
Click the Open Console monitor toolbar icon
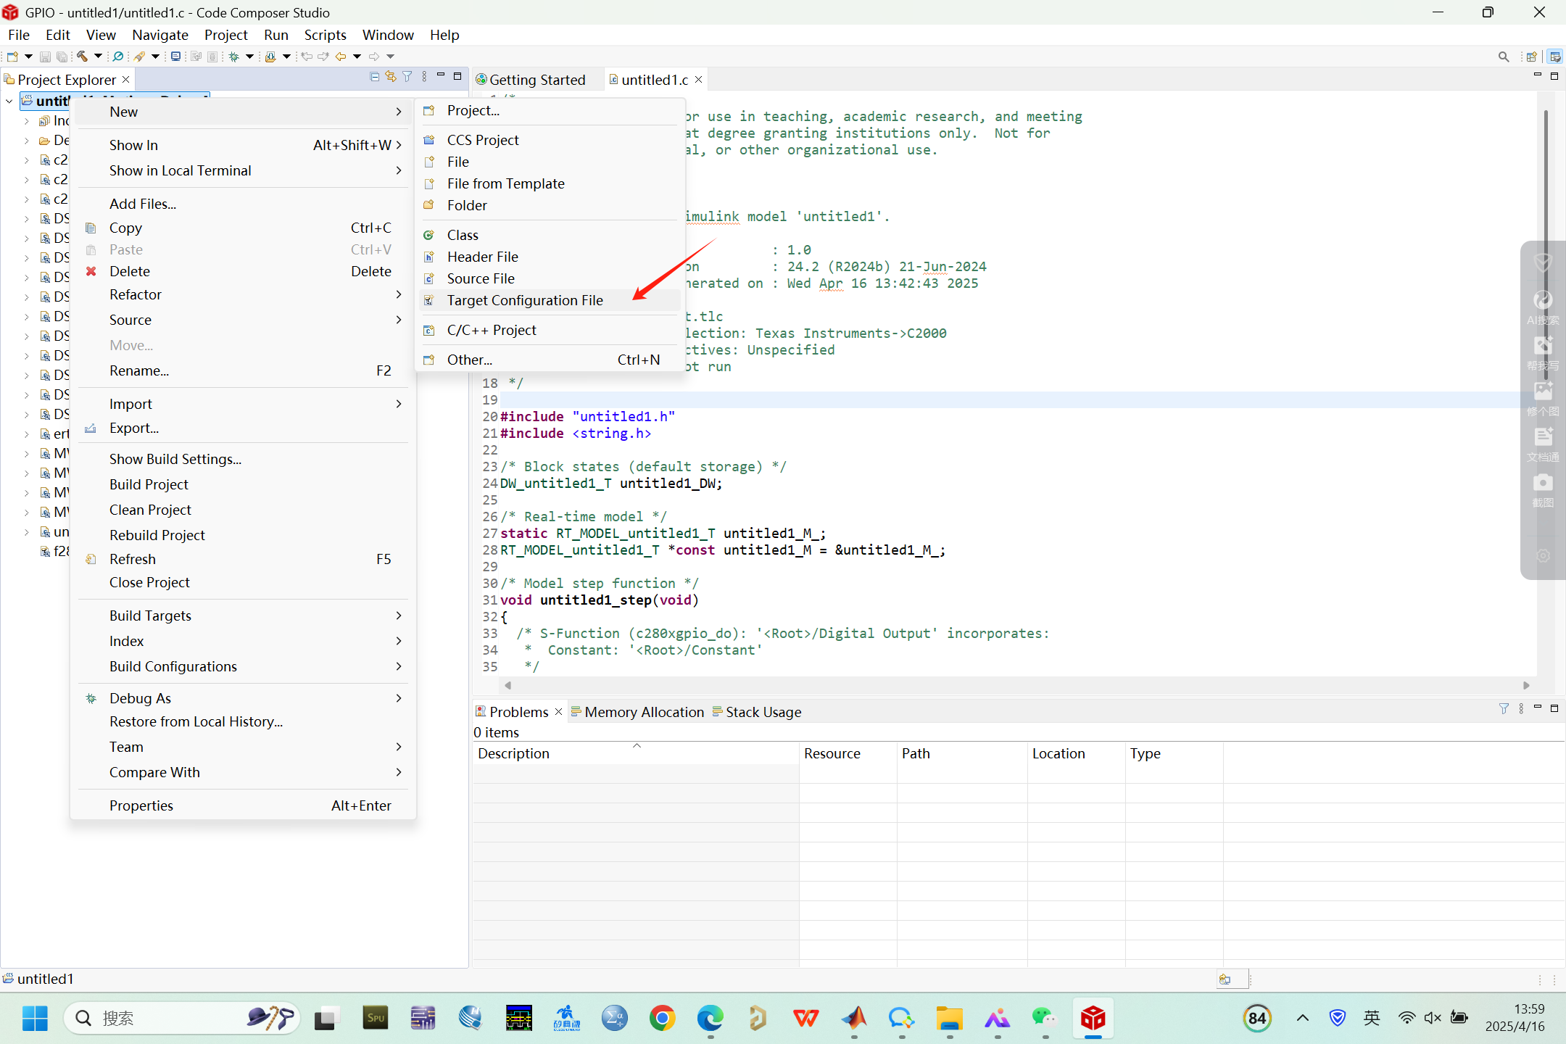175,56
